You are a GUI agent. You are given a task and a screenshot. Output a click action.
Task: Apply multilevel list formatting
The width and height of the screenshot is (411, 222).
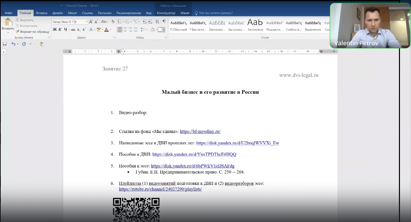(135, 22)
